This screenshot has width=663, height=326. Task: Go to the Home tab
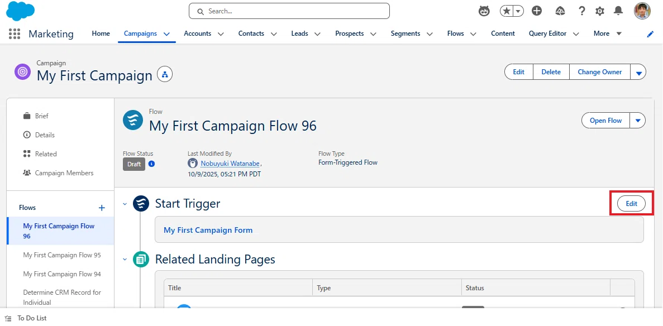click(x=101, y=33)
